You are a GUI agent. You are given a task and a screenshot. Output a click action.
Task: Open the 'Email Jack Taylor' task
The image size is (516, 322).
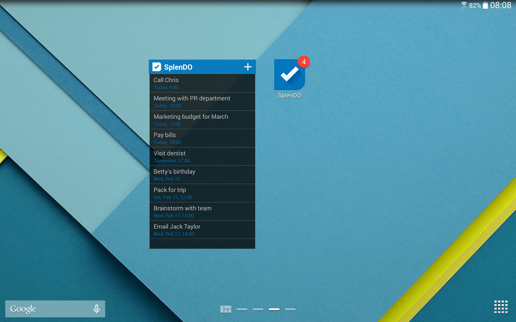tap(202, 230)
